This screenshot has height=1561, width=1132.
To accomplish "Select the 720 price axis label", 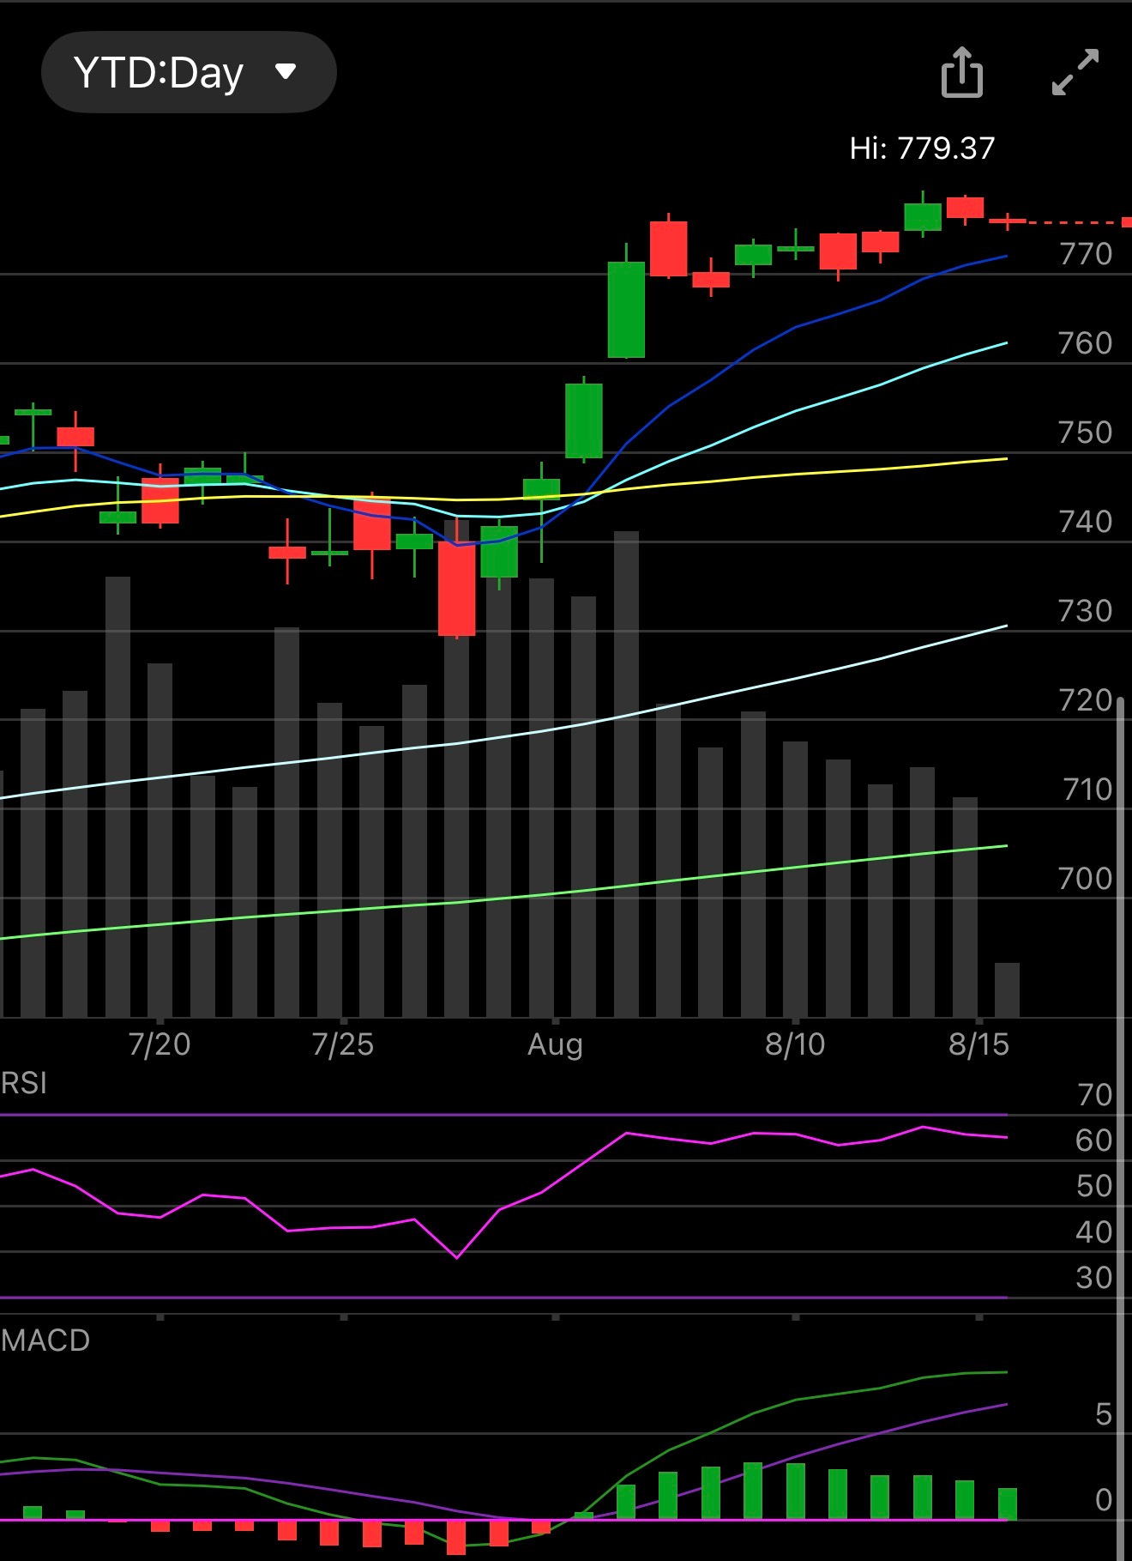I will 1085,700.
